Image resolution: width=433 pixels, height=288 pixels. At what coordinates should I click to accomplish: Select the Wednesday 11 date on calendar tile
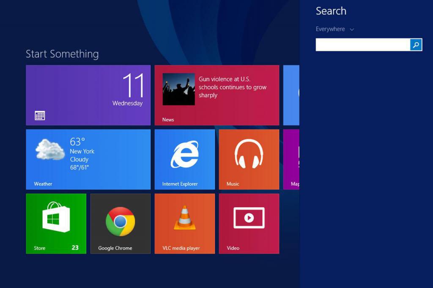tap(132, 90)
